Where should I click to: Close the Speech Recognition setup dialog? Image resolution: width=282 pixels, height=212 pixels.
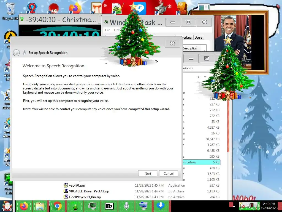172,43
